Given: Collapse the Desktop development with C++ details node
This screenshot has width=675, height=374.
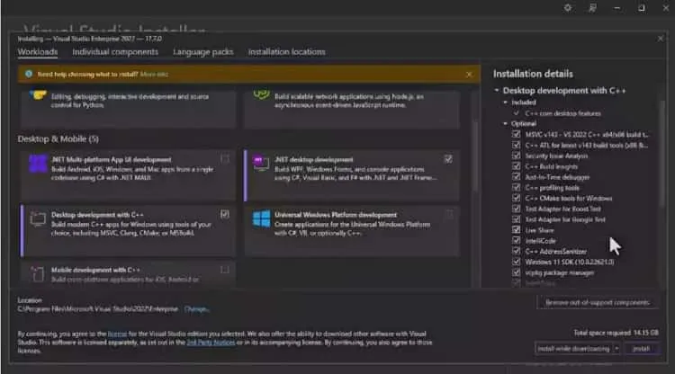Looking at the screenshot, I should point(497,91).
